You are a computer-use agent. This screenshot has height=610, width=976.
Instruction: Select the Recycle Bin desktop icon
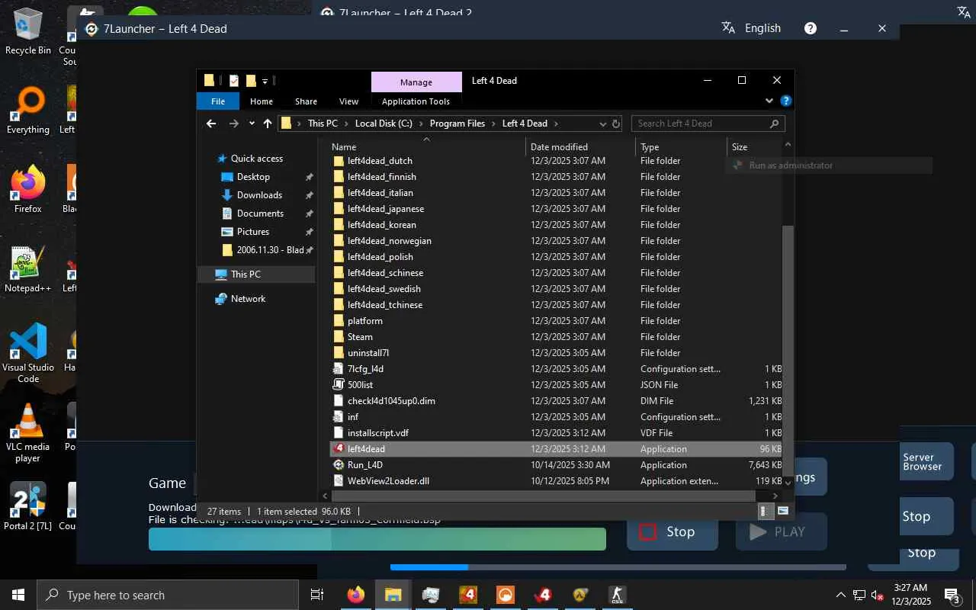28,31
